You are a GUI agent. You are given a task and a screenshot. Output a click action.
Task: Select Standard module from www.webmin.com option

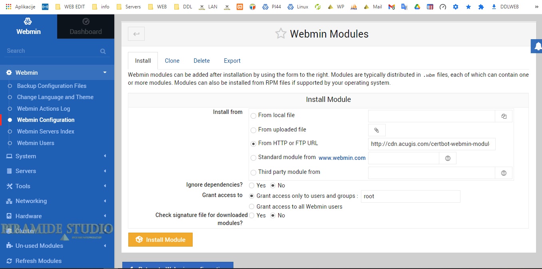coord(253,158)
